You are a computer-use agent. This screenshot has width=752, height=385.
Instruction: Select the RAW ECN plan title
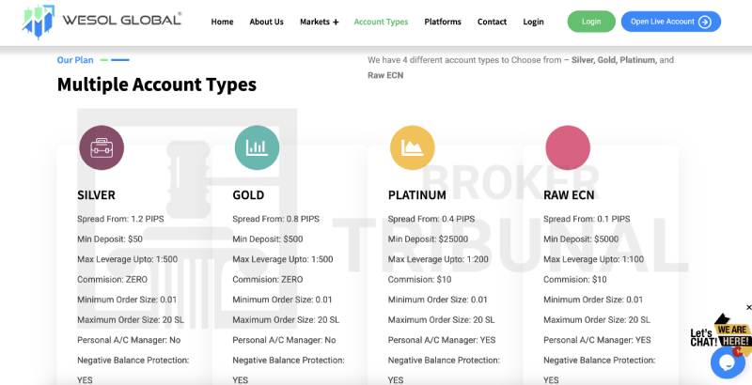pos(569,195)
